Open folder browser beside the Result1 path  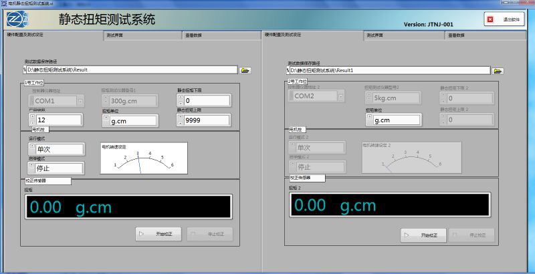point(498,70)
